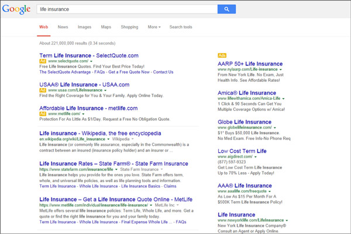Open the More dropdown menu
This screenshot has width=351, height=234.
[x=154, y=27]
